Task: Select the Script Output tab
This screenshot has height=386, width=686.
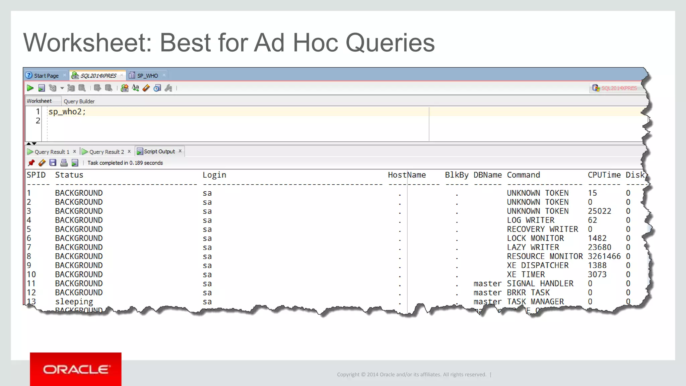Action: pyautogui.click(x=159, y=151)
